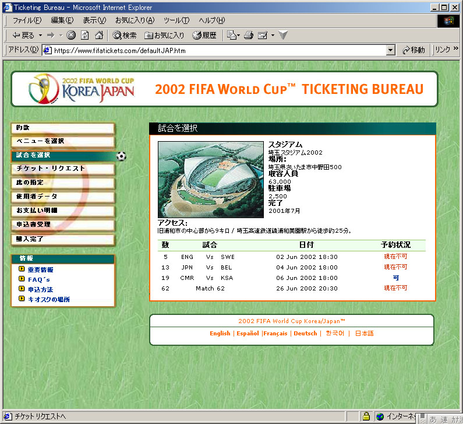The height and width of the screenshot is (424, 463).
Task: Click the 可 availability link for CMR vs KSA
Action: point(396,278)
